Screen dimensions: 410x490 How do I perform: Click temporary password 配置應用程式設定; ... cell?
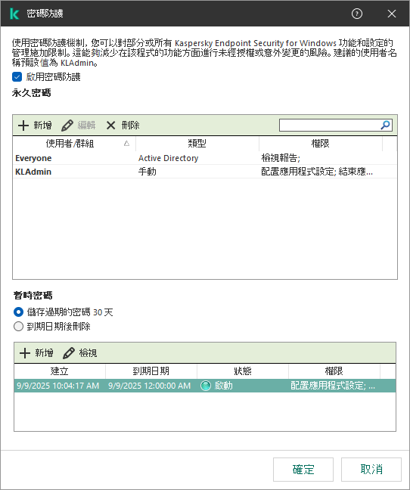[x=333, y=386]
